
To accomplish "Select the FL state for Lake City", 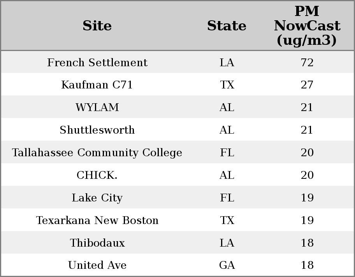I will [227, 198].
